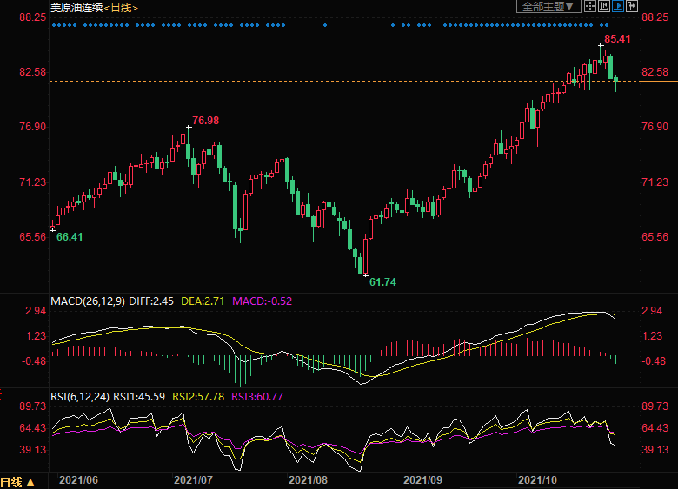Image resolution: width=678 pixels, height=489 pixels.
Task: Click the magenta RSI3:60.77 legend value
Action: (x=258, y=397)
